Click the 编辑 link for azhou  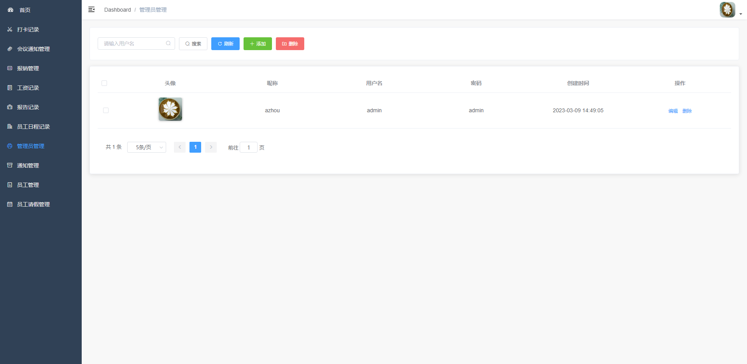[673, 111]
